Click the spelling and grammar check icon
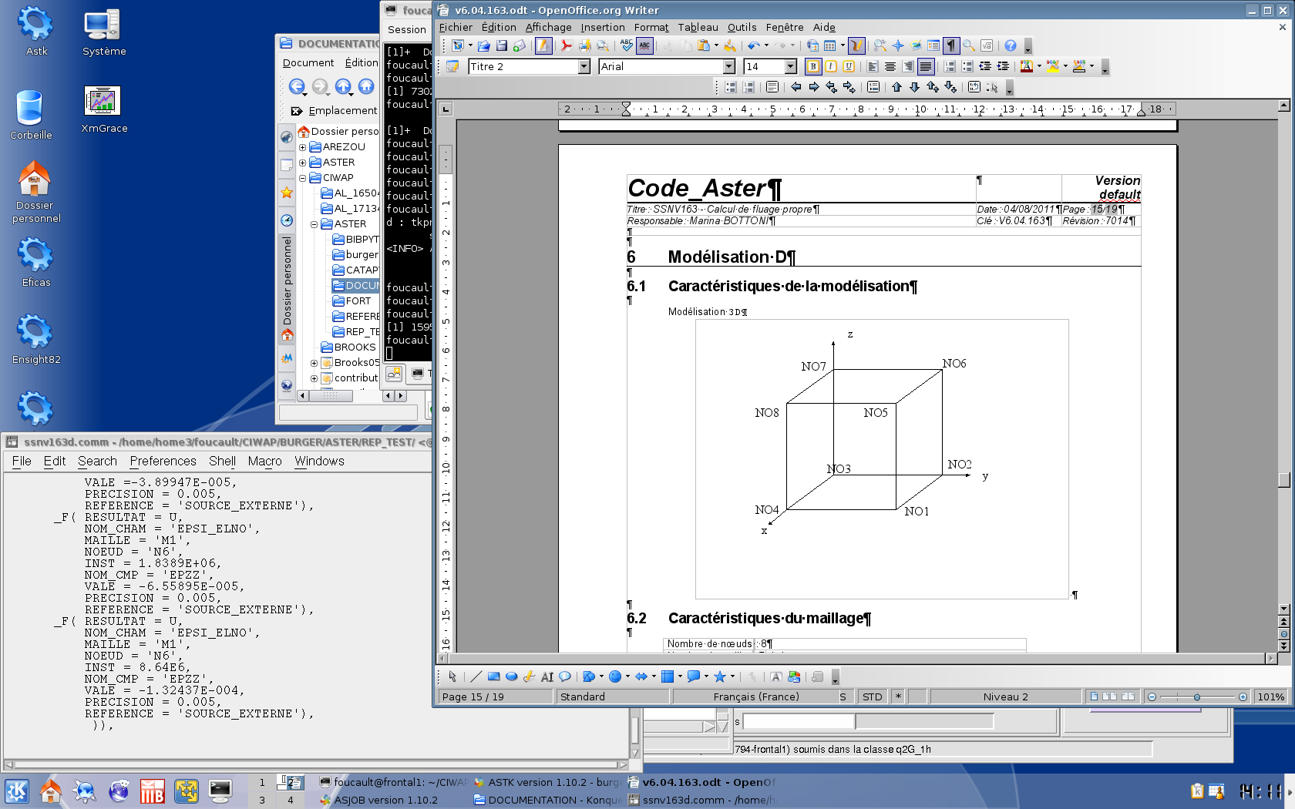This screenshot has height=809, width=1295. click(x=627, y=46)
